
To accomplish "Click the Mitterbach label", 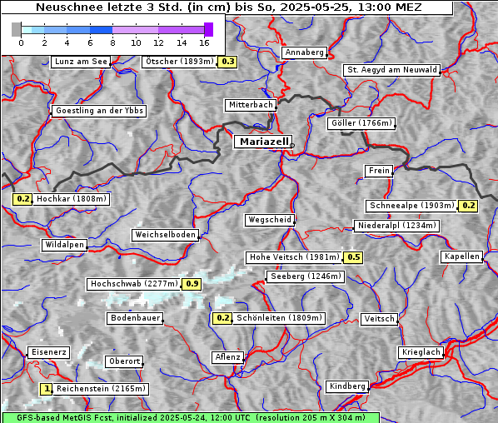I will click(x=251, y=105).
